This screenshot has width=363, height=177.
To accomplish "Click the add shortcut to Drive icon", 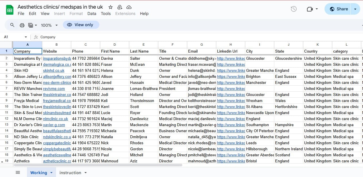I will (x=119, y=7).
